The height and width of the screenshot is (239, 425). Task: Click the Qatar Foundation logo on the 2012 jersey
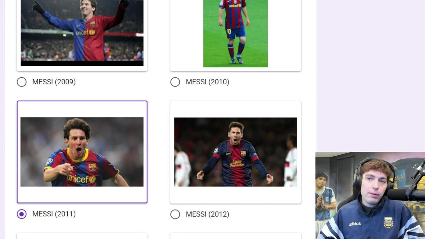point(236,163)
